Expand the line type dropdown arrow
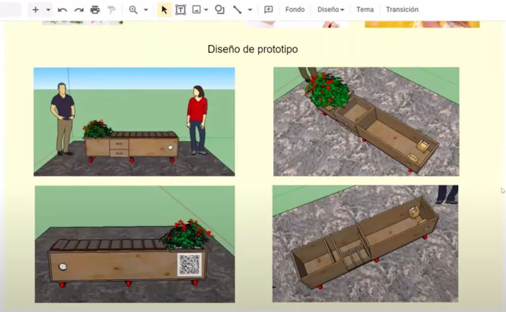The image size is (506, 312). tap(250, 10)
